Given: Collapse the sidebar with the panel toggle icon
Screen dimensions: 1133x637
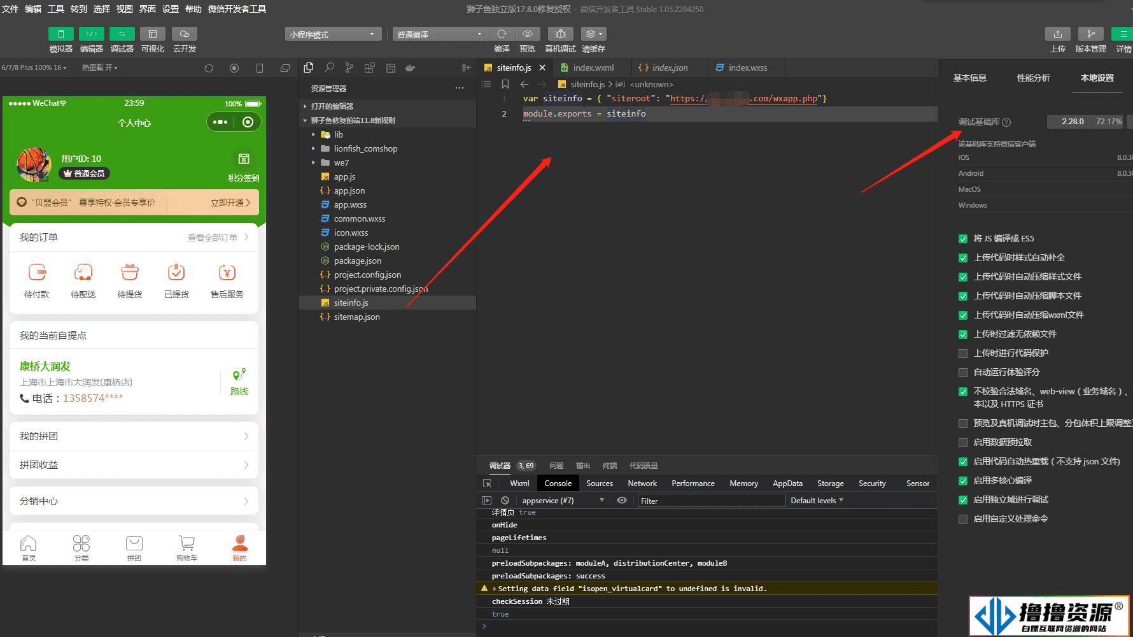Looking at the screenshot, I should (x=467, y=68).
